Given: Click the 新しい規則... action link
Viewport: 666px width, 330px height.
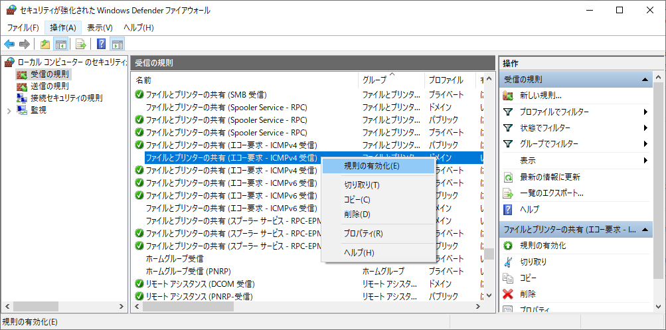Looking at the screenshot, I should (541, 96).
